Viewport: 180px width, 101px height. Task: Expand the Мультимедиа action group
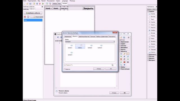[125, 69]
